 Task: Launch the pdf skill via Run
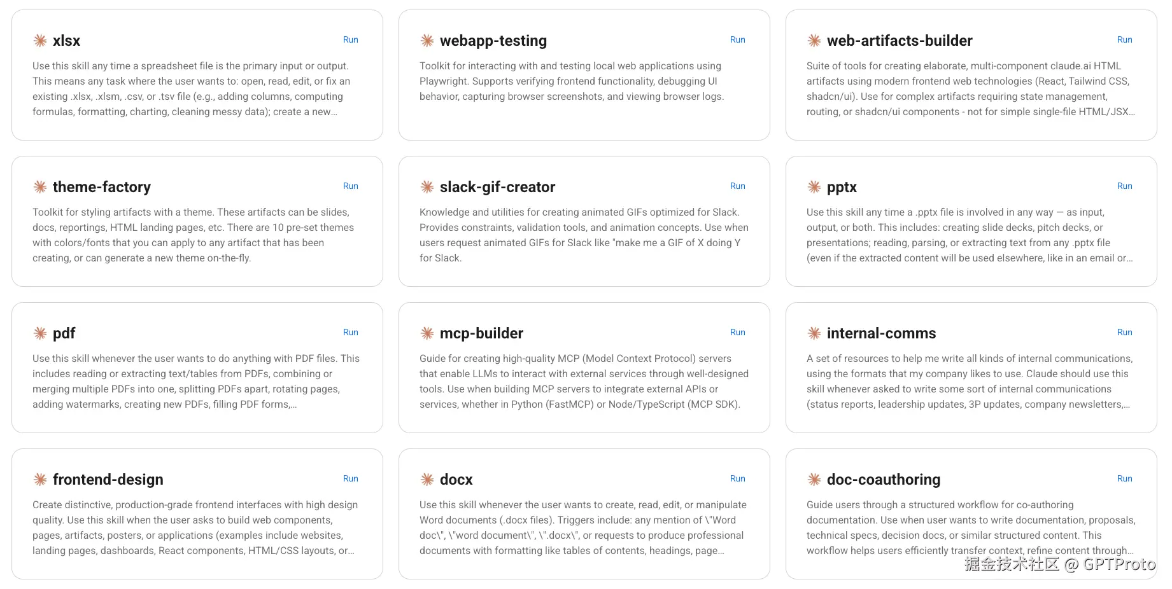click(350, 332)
